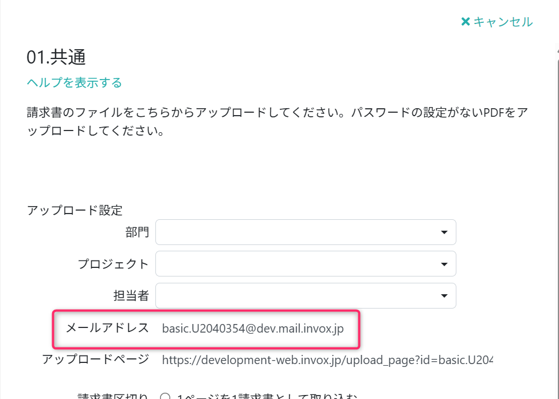Open the 担当者 dropdown field

pos(298,295)
